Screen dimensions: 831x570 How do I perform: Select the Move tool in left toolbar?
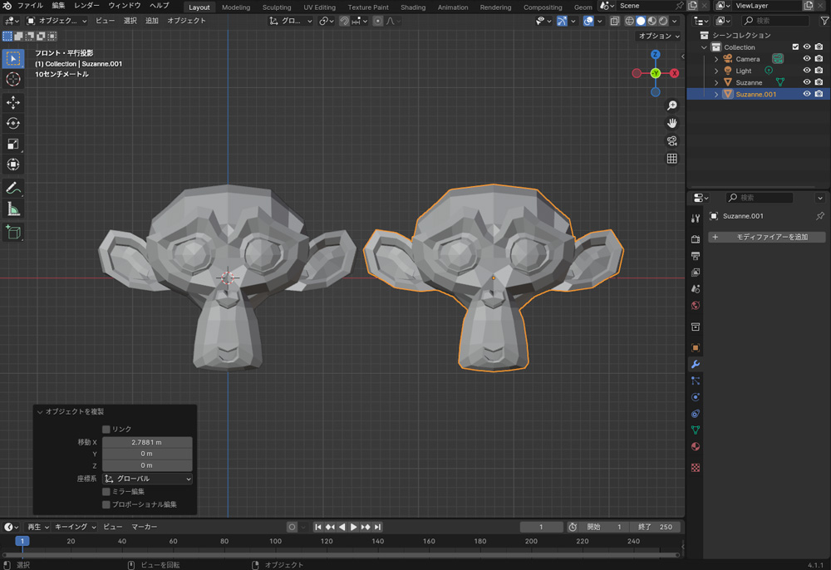pos(13,102)
